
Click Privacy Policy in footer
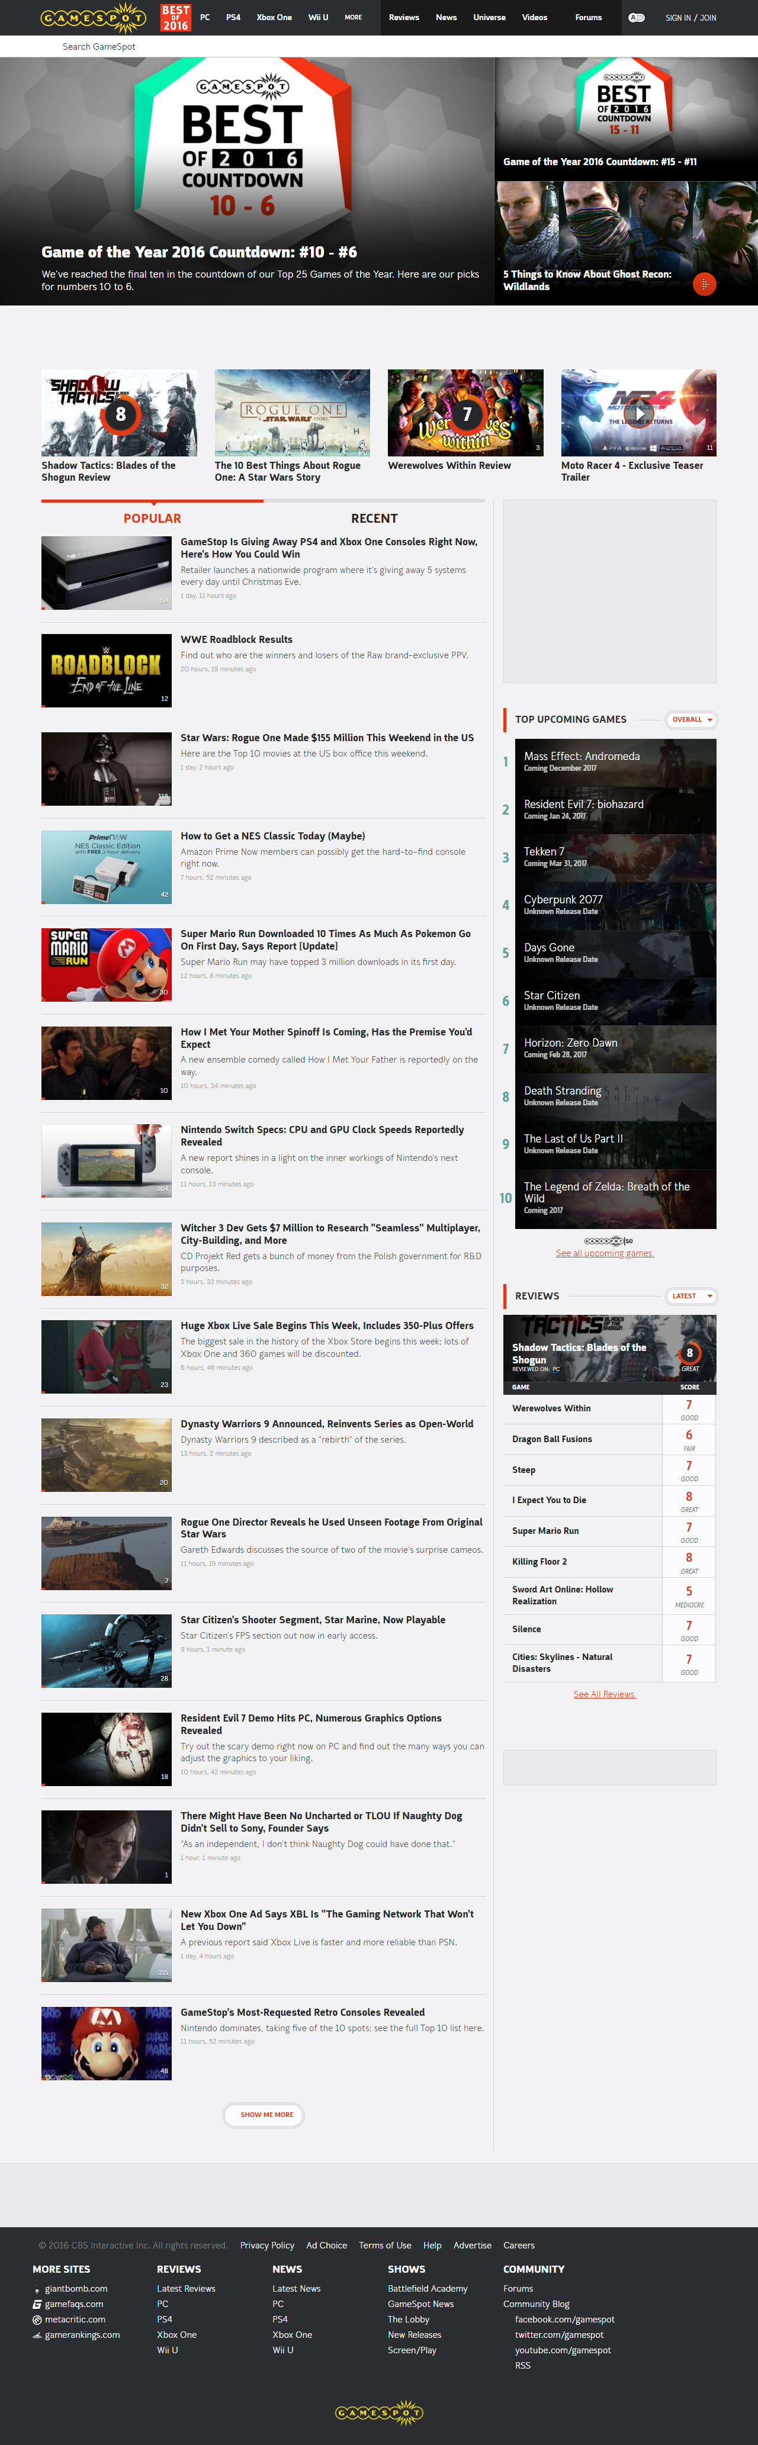267,2245
